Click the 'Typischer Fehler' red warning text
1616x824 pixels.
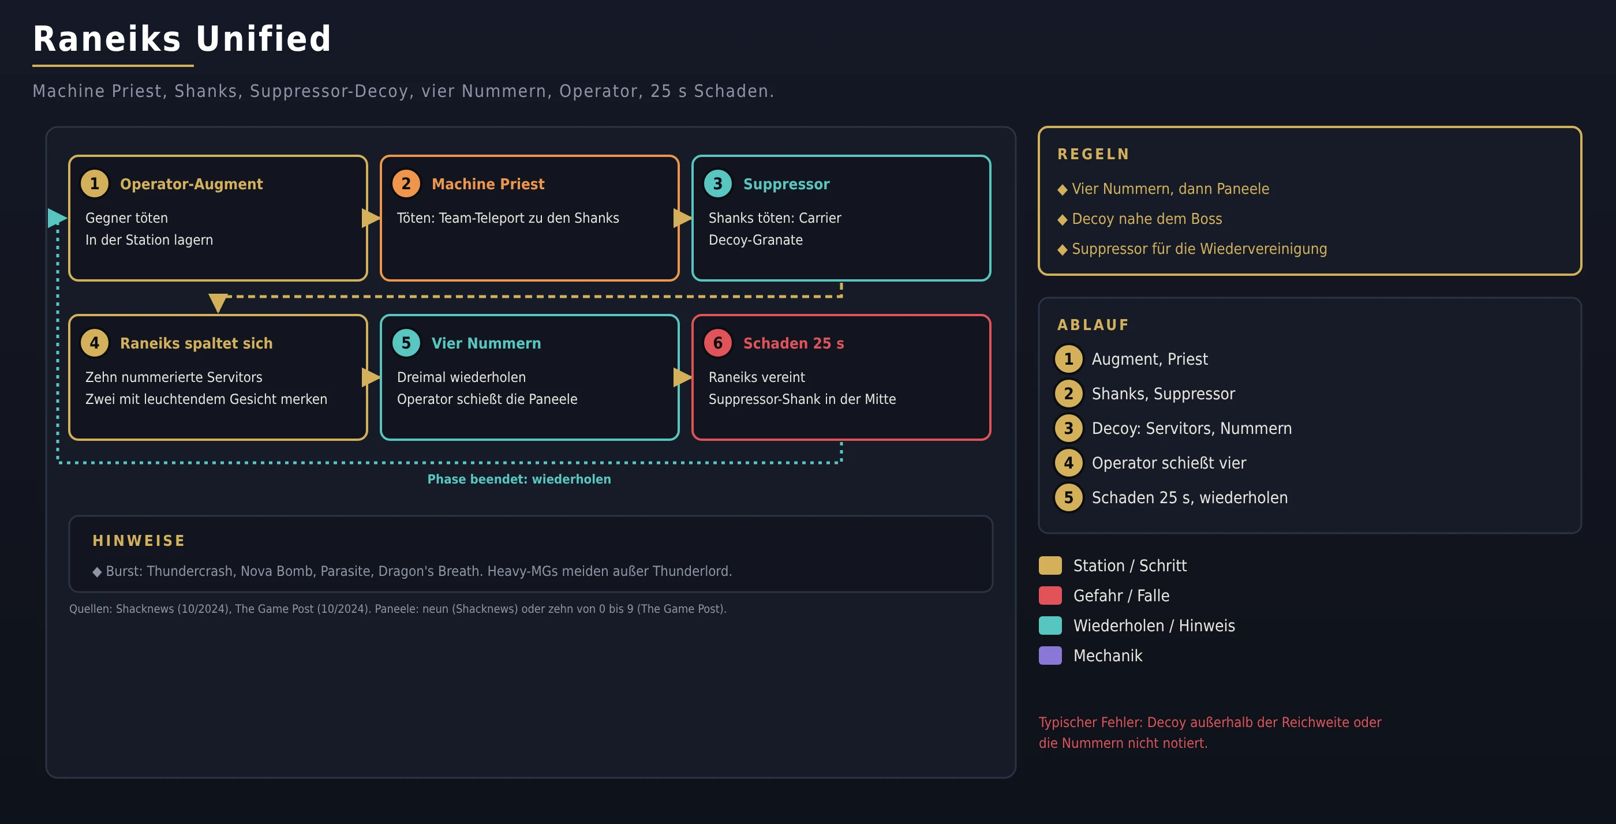coord(1210,732)
